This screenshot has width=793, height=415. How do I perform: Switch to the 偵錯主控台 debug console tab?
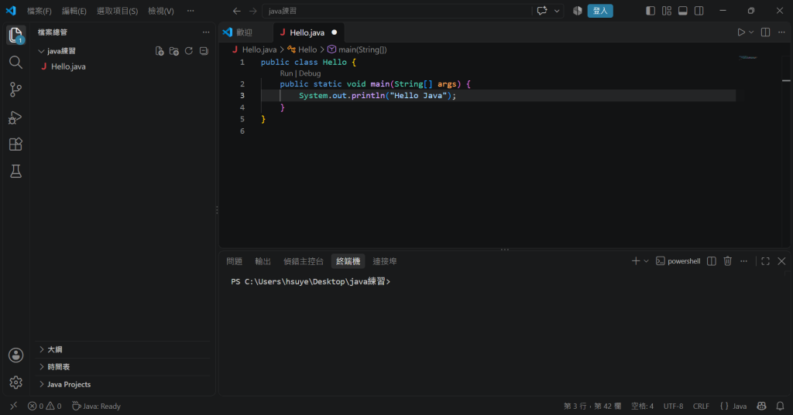click(303, 261)
